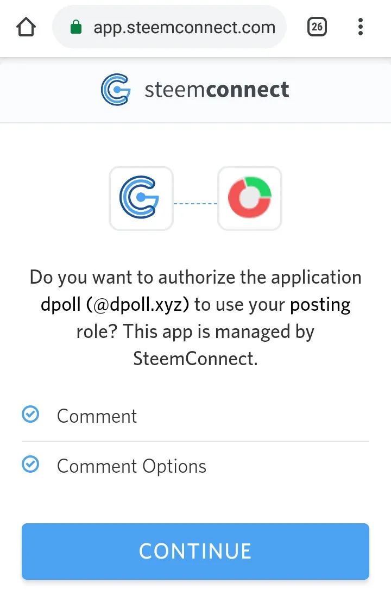The width and height of the screenshot is (391, 614).
Task: Tap the browser home icon
Action: tap(27, 27)
